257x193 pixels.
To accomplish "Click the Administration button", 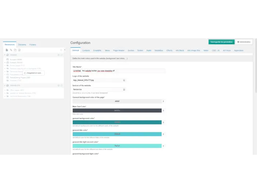I will (244, 42).
